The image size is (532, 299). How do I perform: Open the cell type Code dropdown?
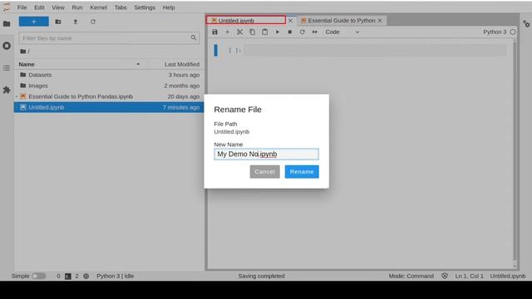pos(342,32)
